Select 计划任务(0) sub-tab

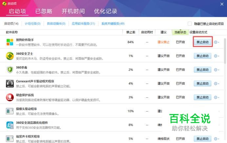(33, 24)
